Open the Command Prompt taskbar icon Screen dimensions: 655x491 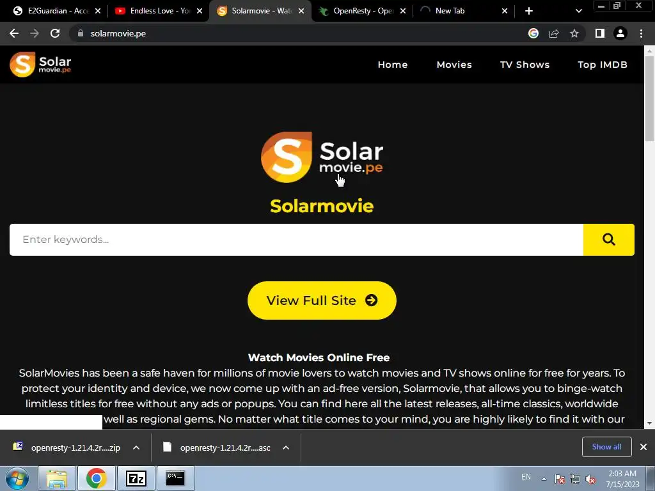click(x=175, y=478)
